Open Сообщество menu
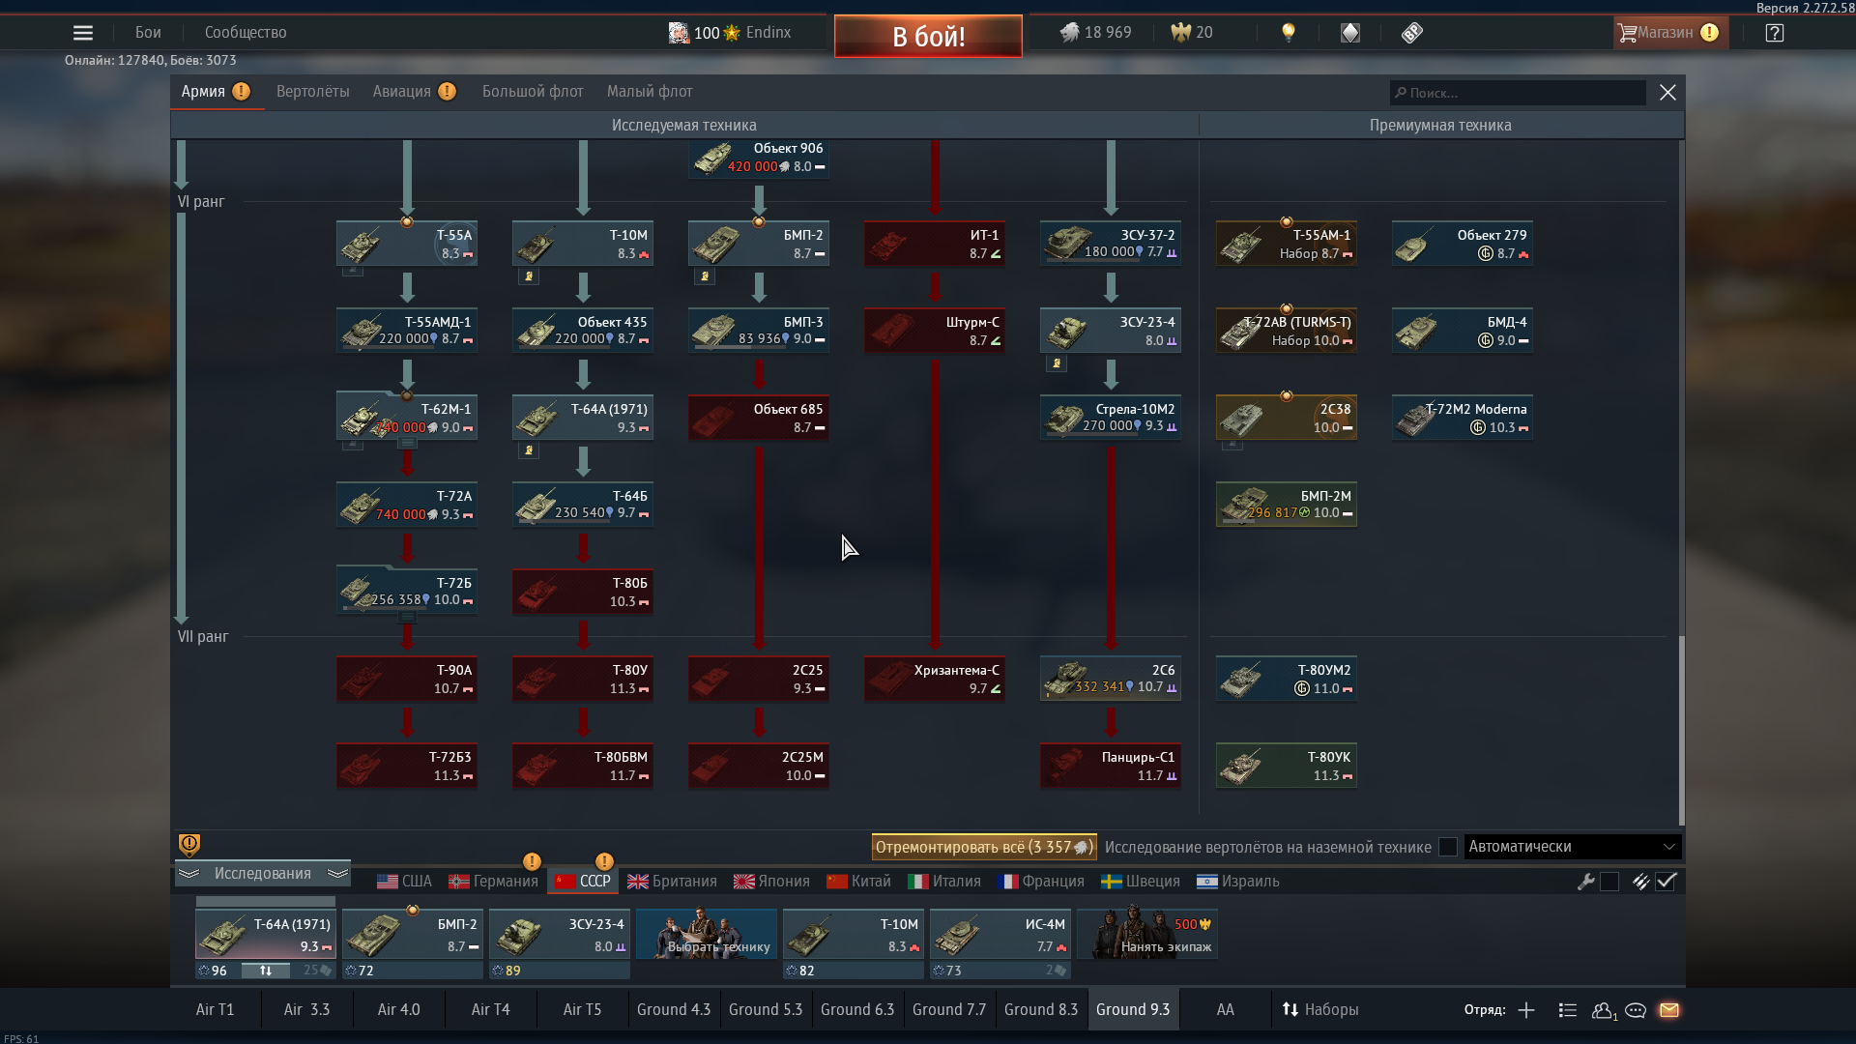 [x=246, y=33]
